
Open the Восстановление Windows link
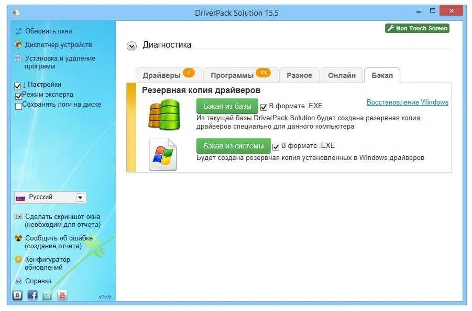(x=407, y=102)
